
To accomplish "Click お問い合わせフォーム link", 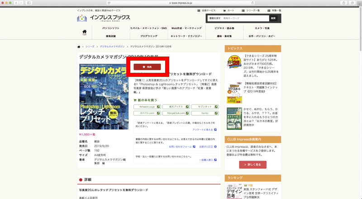I will point(180,147).
